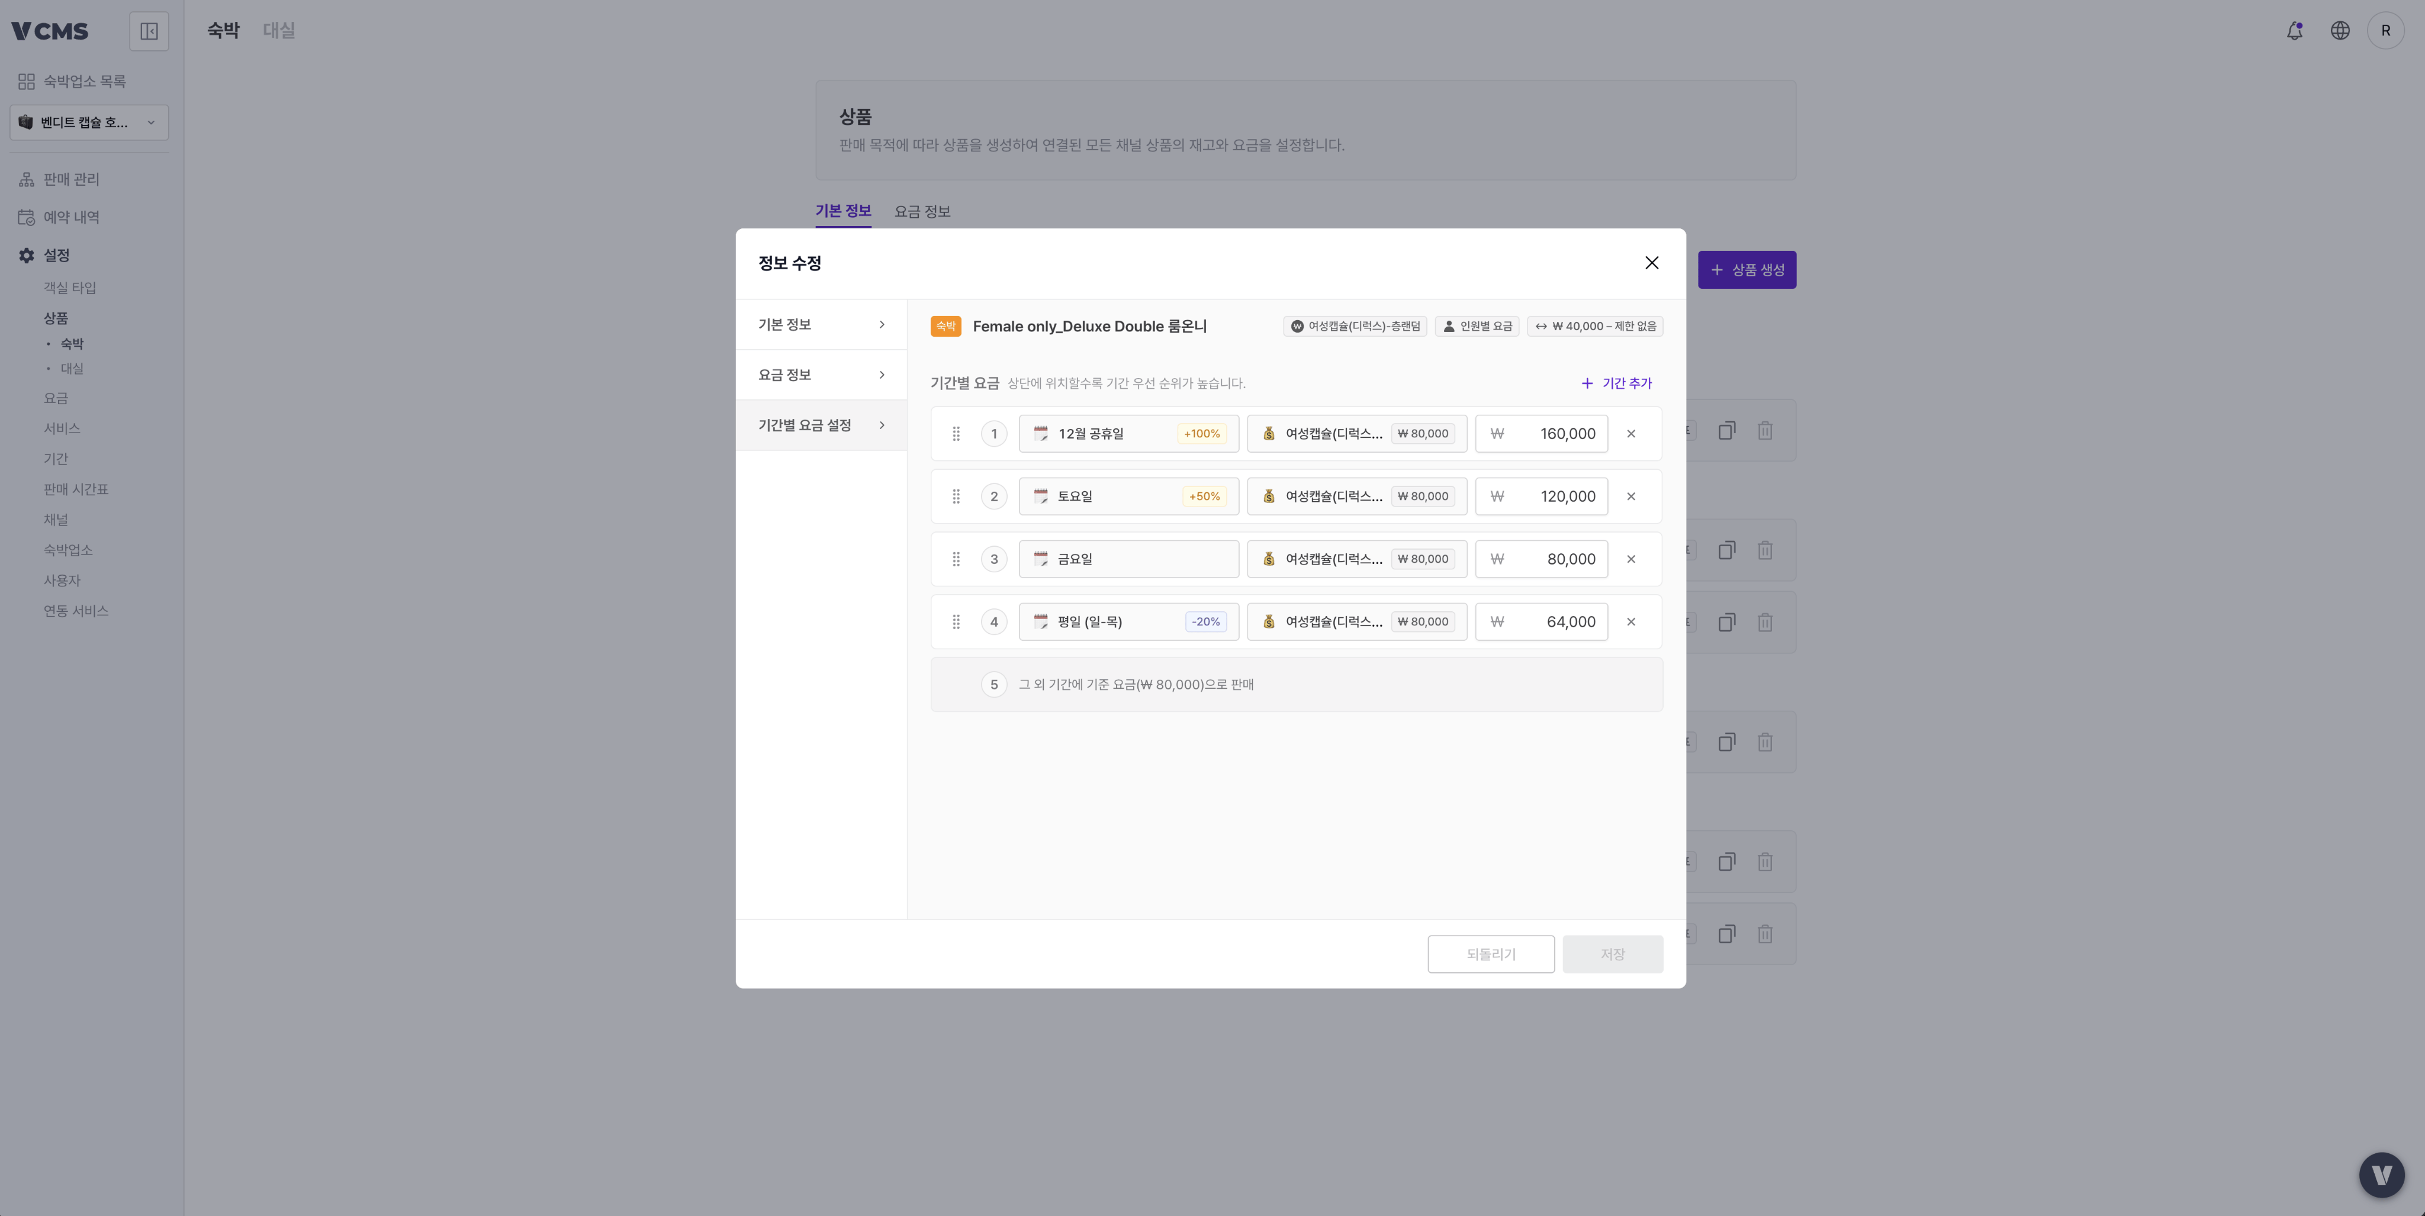Edit the 64,000 price field

coord(1541,621)
